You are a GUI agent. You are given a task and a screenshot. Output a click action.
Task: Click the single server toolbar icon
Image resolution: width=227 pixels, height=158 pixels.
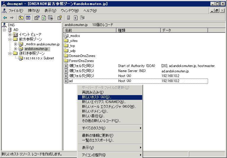[x=69, y=18]
